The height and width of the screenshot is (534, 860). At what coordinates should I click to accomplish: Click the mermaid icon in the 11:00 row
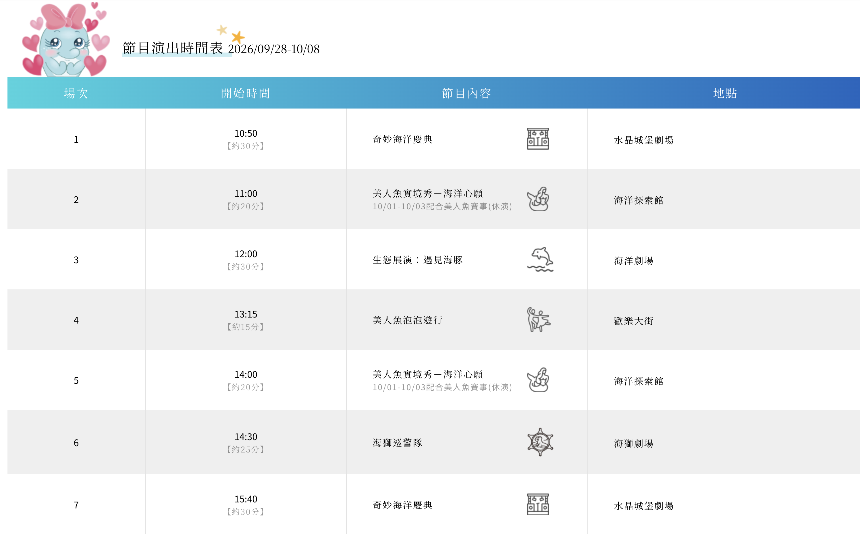538,199
